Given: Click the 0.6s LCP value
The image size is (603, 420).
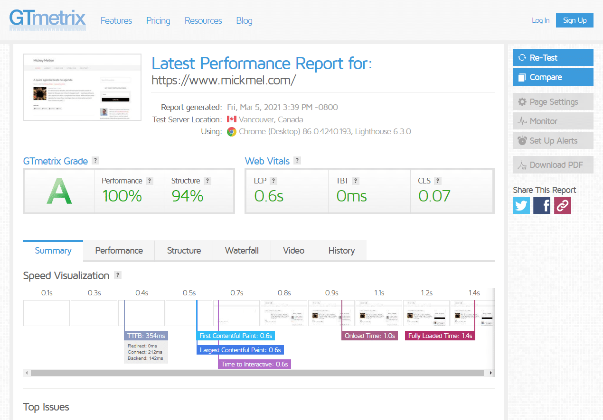Looking at the screenshot, I should point(269,196).
